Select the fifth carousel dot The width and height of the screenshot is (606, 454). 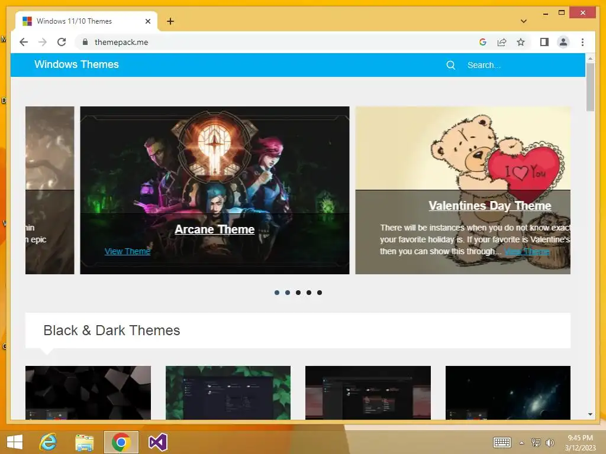[319, 293]
